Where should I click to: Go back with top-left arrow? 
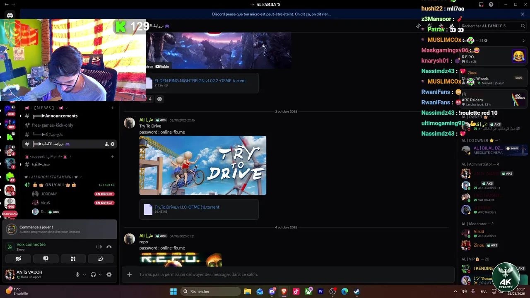pos(6,5)
